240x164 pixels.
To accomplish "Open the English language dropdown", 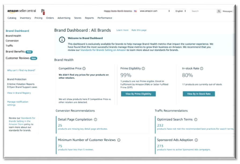I will click(181, 11).
